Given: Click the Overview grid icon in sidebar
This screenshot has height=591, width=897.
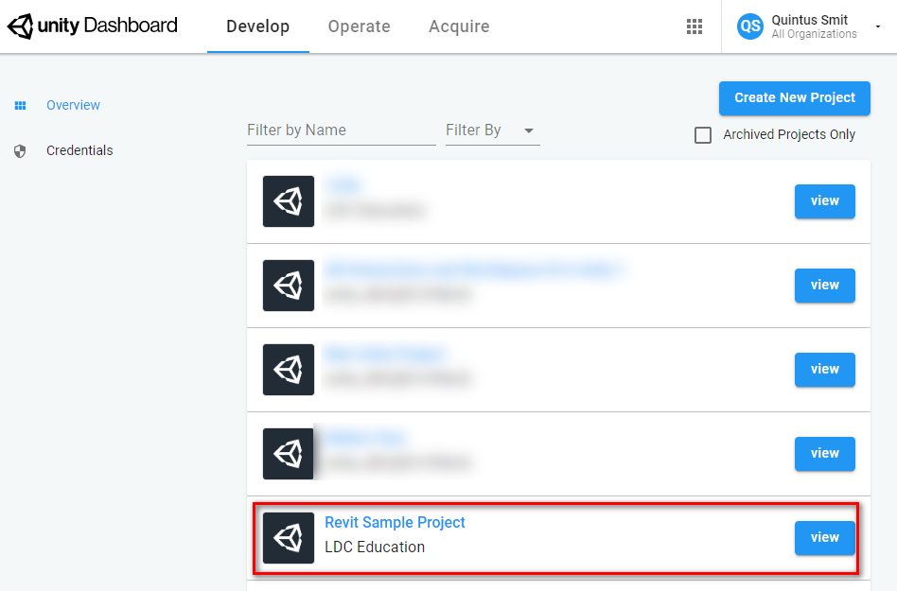Looking at the screenshot, I should click(x=20, y=106).
